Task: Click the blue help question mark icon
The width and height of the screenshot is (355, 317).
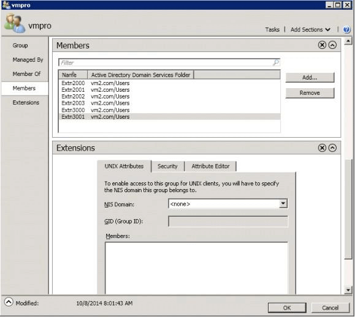Action: click(346, 29)
